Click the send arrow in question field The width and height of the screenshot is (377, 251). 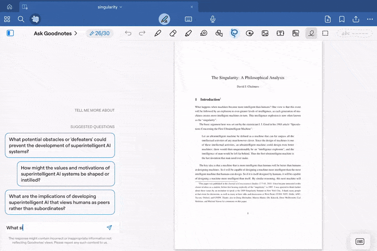109,227
